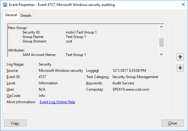Switch to the Details tab
Image resolution: width=188 pixels, height=131 pixels.
tap(26, 16)
